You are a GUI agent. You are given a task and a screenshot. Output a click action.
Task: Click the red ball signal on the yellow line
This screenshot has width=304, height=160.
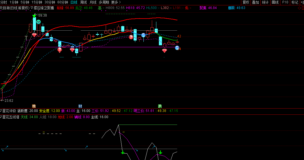click(x=131, y=37)
